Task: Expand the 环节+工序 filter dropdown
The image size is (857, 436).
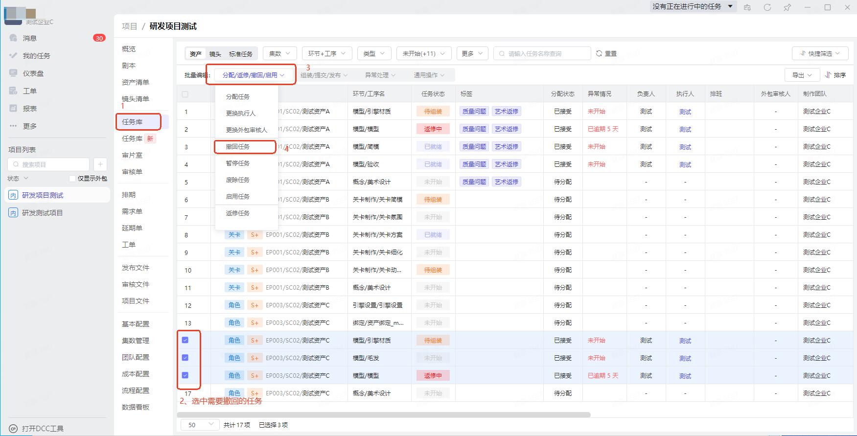Action: pos(326,53)
